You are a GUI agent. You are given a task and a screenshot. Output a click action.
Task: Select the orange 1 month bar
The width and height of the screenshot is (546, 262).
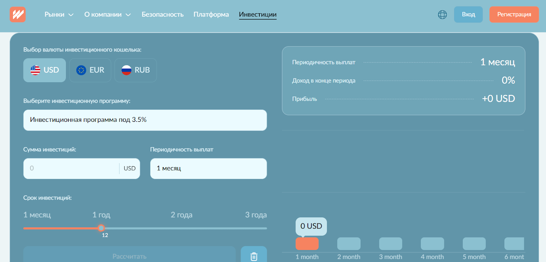pyautogui.click(x=307, y=244)
